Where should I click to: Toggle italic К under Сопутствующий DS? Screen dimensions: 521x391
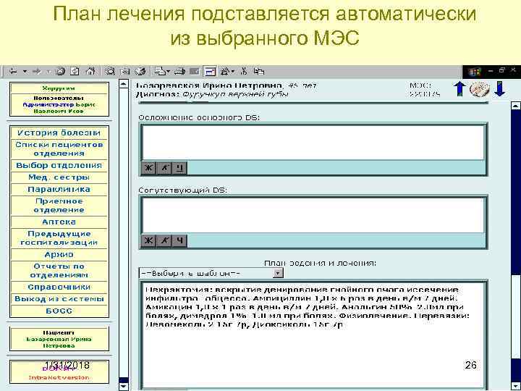[164, 240]
